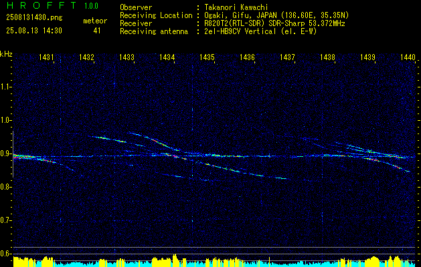Click the HROFFT title text
The image size is (421, 267).
click(x=41, y=5)
